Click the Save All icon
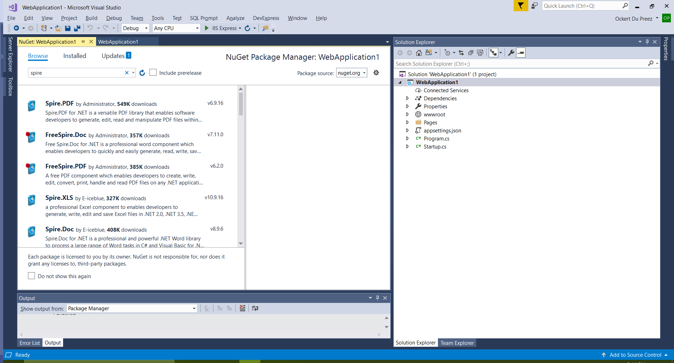Viewport: 674px width, 363px height. pyautogui.click(x=77, y=28)
